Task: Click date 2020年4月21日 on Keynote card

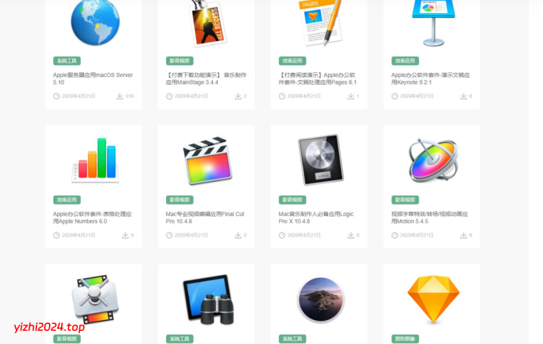Action: [417, 96]
